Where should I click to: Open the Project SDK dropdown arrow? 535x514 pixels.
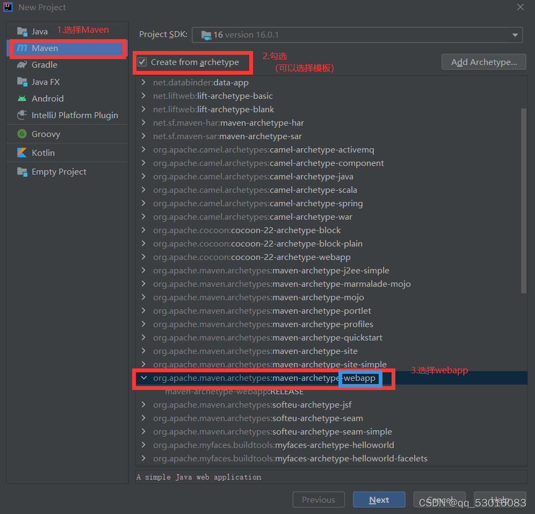tap(515, 35)
